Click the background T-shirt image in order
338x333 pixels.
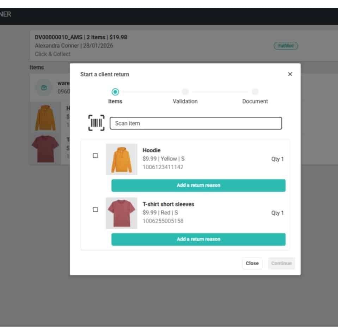click(45, 148)
